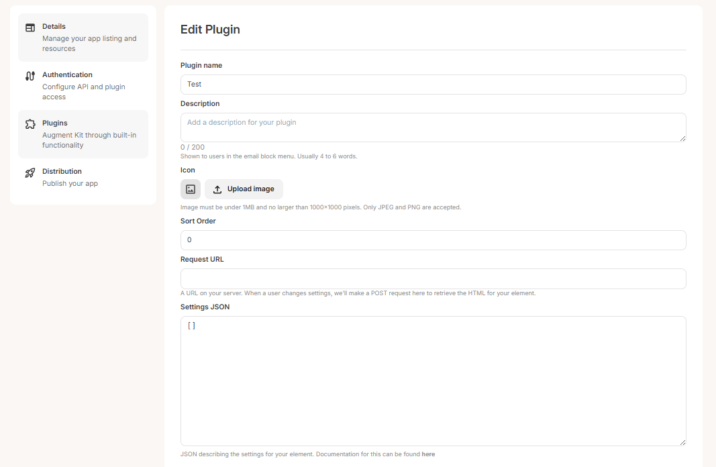Click the Distribution rocket icon
The image size is (716, 467).
pyautogui.click(x=30, y=172)
